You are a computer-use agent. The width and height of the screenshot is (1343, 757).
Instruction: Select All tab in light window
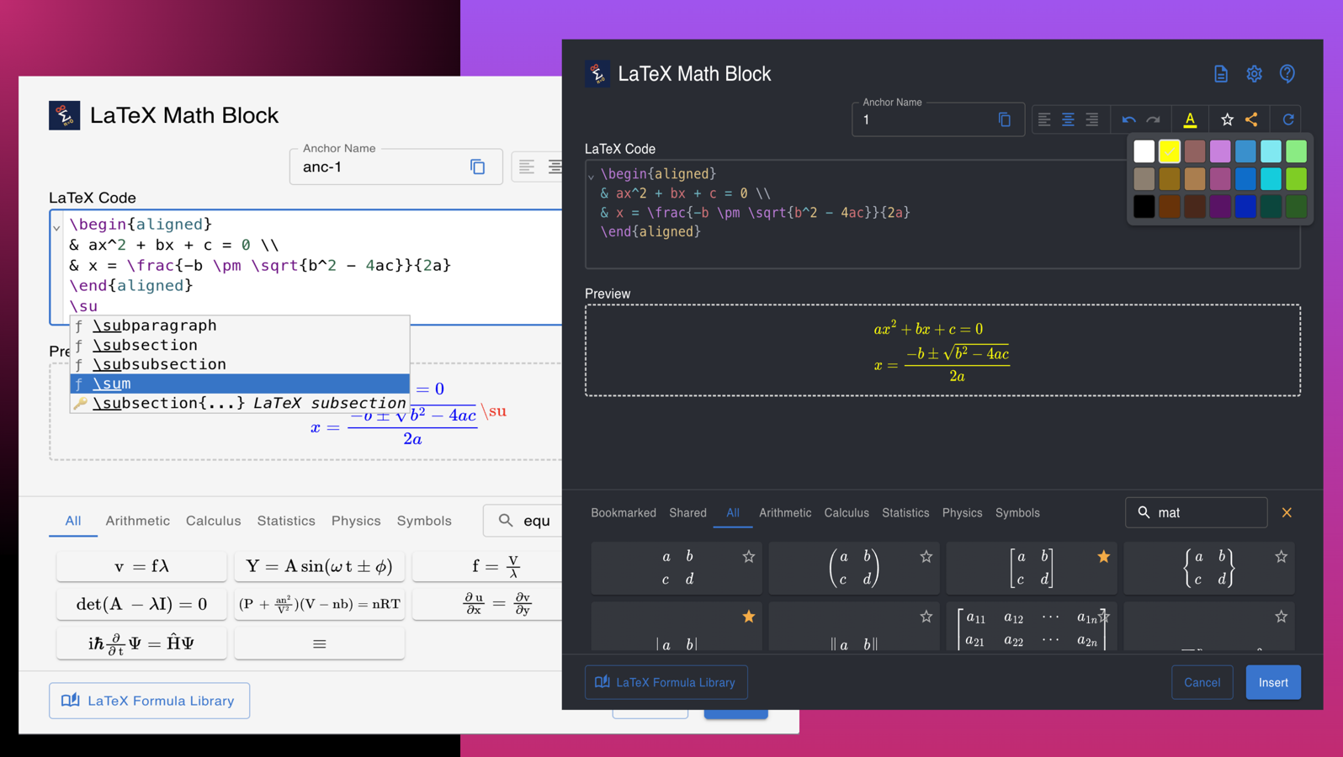73,521
